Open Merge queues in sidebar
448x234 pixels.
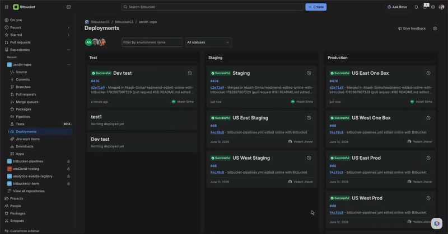(27, 102)
